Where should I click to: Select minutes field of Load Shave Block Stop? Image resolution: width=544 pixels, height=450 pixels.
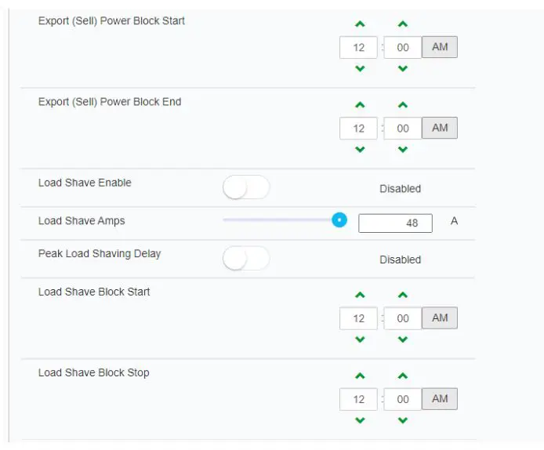coord(403,399)
